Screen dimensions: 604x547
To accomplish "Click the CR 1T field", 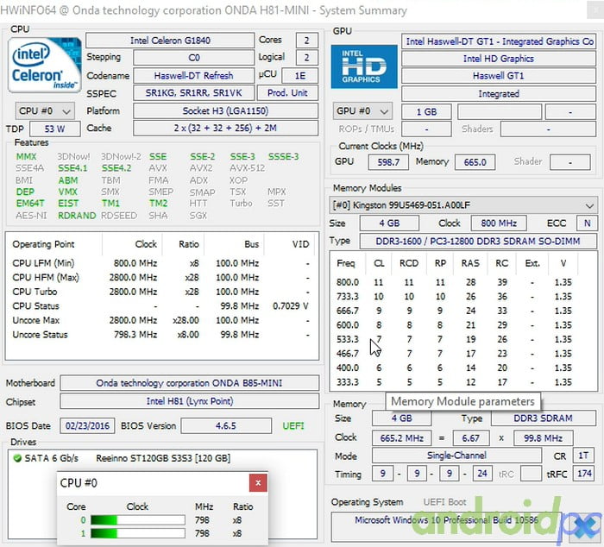I will (x=583, y=456).
